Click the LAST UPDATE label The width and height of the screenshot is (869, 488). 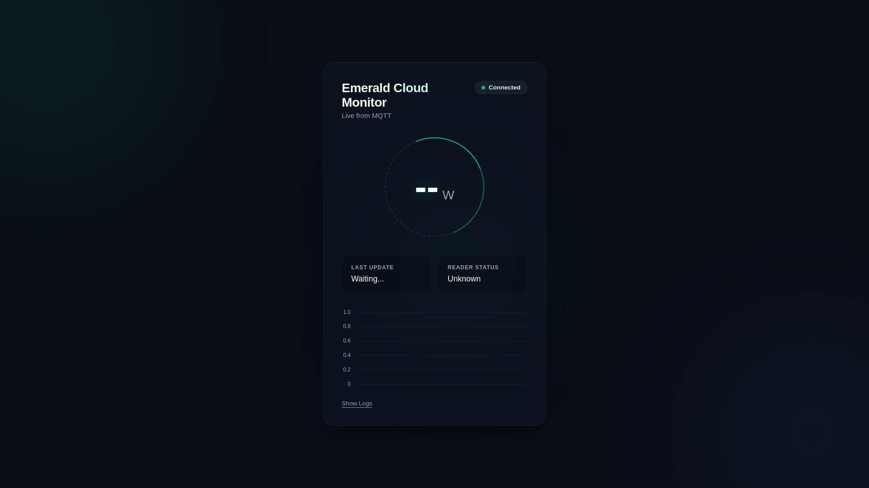coord(372,267)
